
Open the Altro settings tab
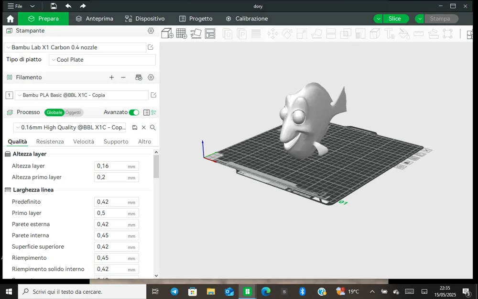144,142
